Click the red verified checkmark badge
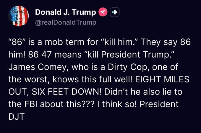The width and height of the screenshot is (201, 133). click(x=103, y=13)
